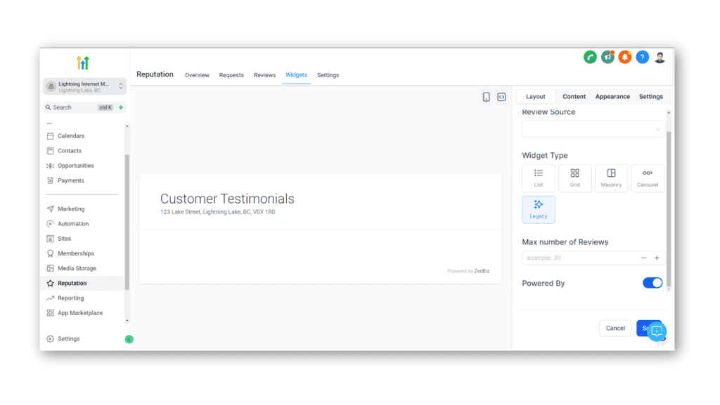
Task: Open the announcements megaphone icon
Action: click(x=609, y=57)
